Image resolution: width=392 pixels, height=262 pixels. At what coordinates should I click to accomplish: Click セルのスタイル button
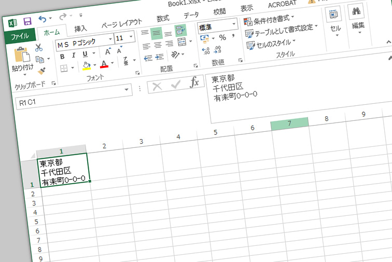[x=271, y=43]
